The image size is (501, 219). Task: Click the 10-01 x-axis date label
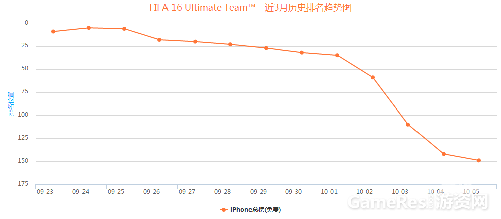(329, 192)
